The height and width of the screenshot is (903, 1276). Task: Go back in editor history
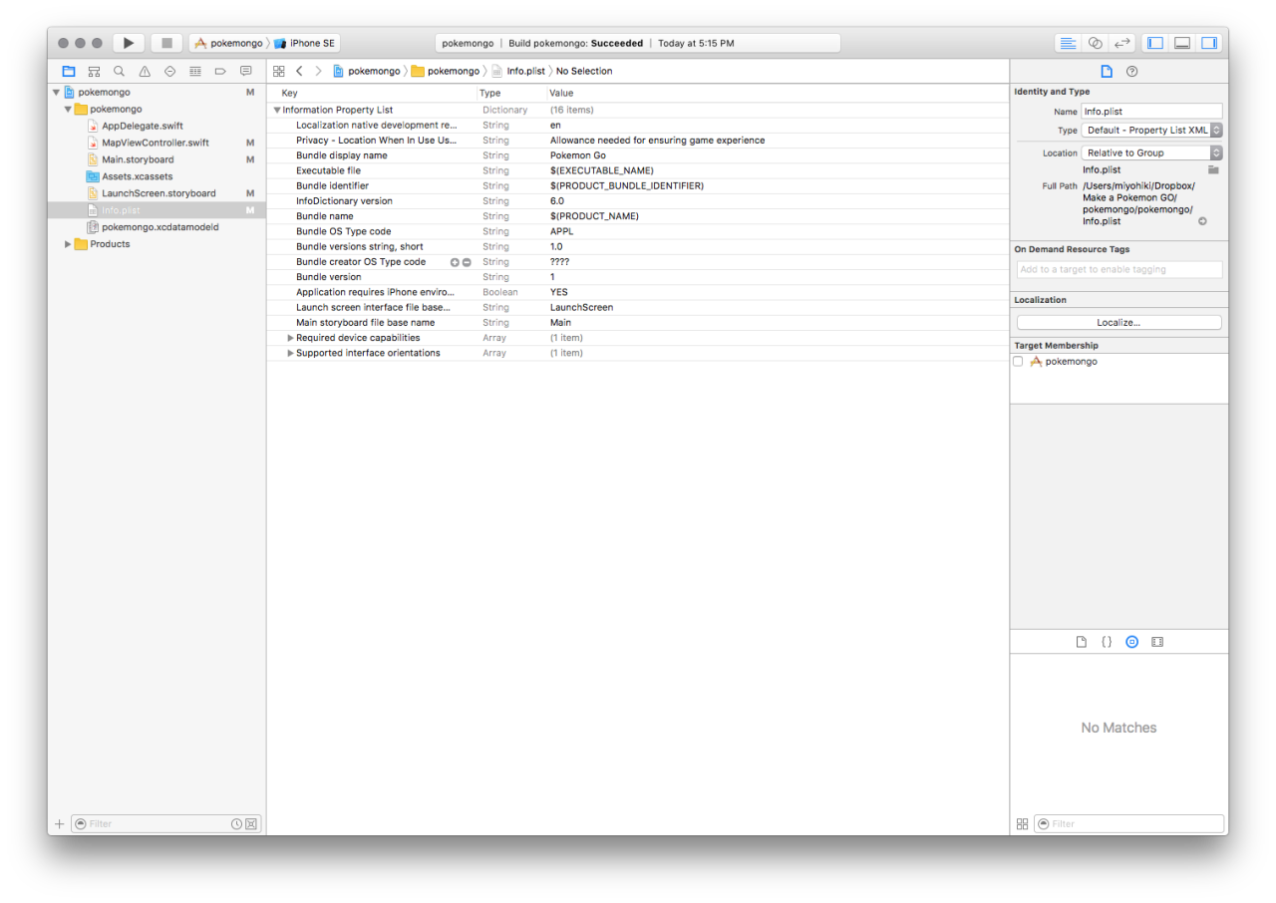(299, 71)
